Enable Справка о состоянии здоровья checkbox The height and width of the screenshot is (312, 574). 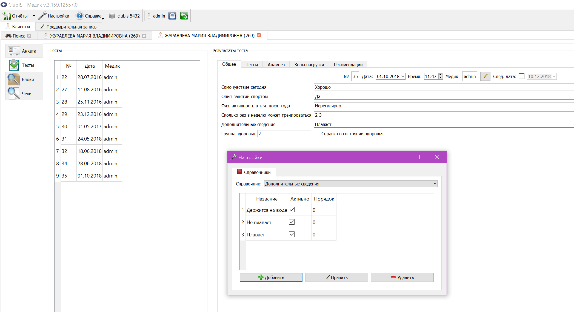(316, 134)
